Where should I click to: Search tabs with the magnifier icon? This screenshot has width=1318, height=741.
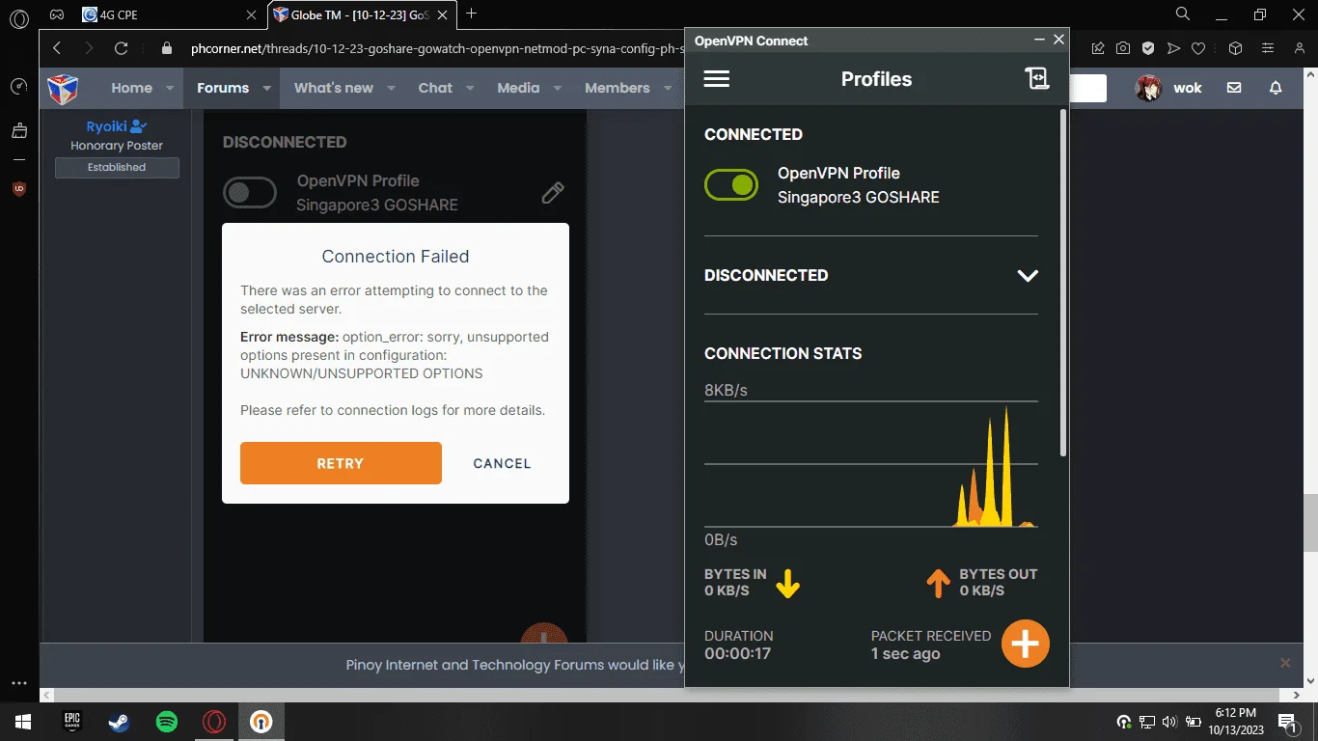(x=1183, y=14)
